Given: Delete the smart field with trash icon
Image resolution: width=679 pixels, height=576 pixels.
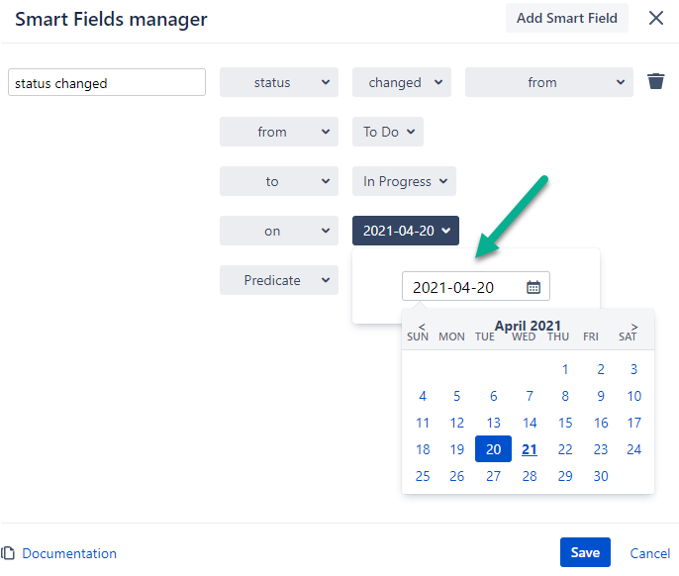Looking at the screenshot, I should (655, 82).
